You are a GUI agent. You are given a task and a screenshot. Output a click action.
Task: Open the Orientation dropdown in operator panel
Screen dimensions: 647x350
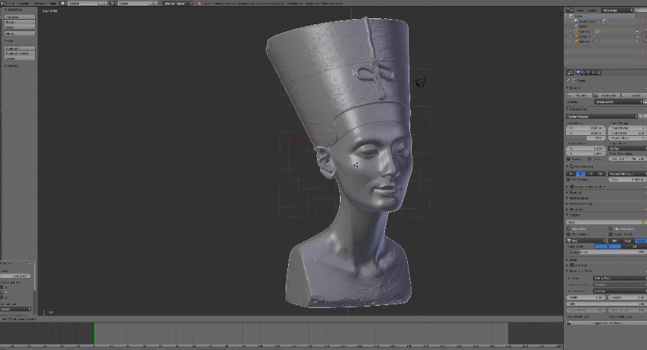[x=16, y=309]
